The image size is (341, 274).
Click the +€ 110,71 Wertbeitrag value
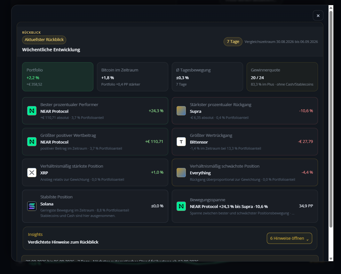click(154, 142)
